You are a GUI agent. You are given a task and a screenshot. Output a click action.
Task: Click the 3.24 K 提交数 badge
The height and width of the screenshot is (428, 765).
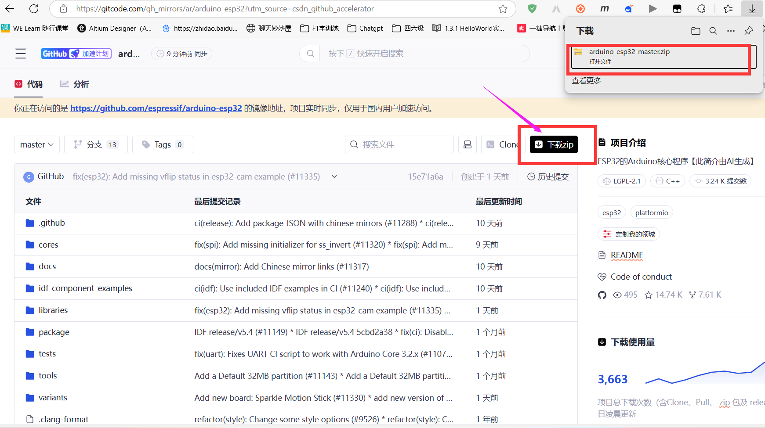pos(721,181)
